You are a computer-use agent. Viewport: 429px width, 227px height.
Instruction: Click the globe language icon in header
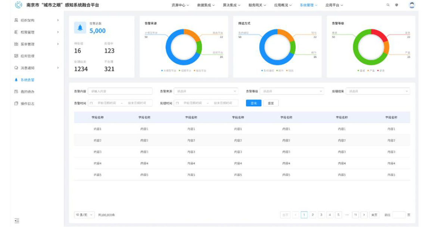point(397,5)
